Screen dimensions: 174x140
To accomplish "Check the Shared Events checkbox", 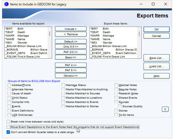I will click(x=116, y=98).
